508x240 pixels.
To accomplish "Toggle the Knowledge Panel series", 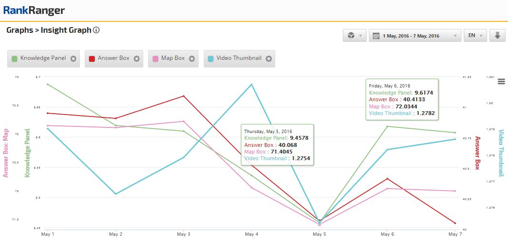I will tap(43, 58).
